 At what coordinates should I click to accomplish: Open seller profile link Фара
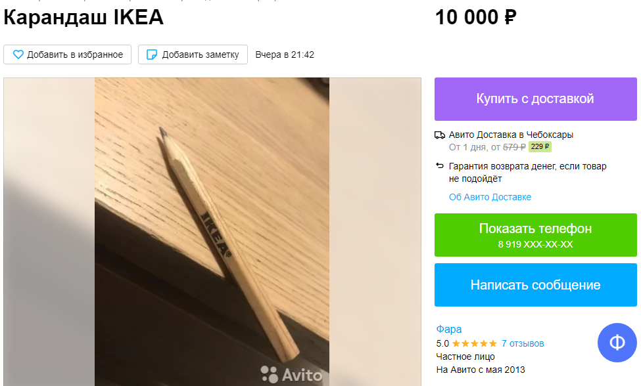pos(449,329)
